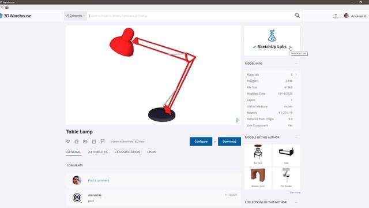Image resolution: width=369 pixels, height=208 pixels.
Task: Open the SketchUp Labs author link
Action: pyautogui.click(x=272, y=47)
